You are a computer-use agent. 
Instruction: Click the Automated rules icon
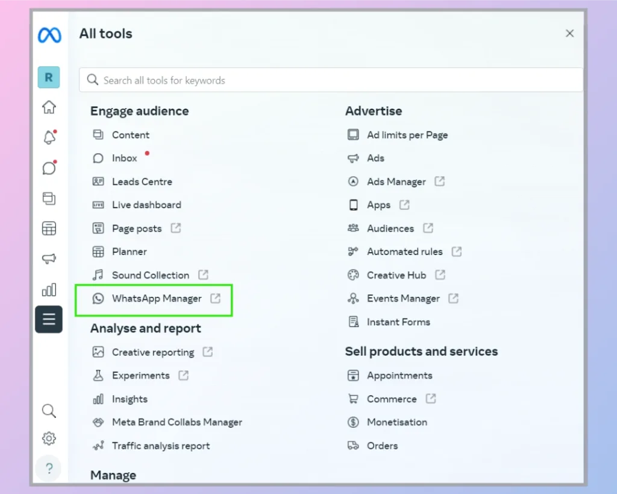pos(353,252)
